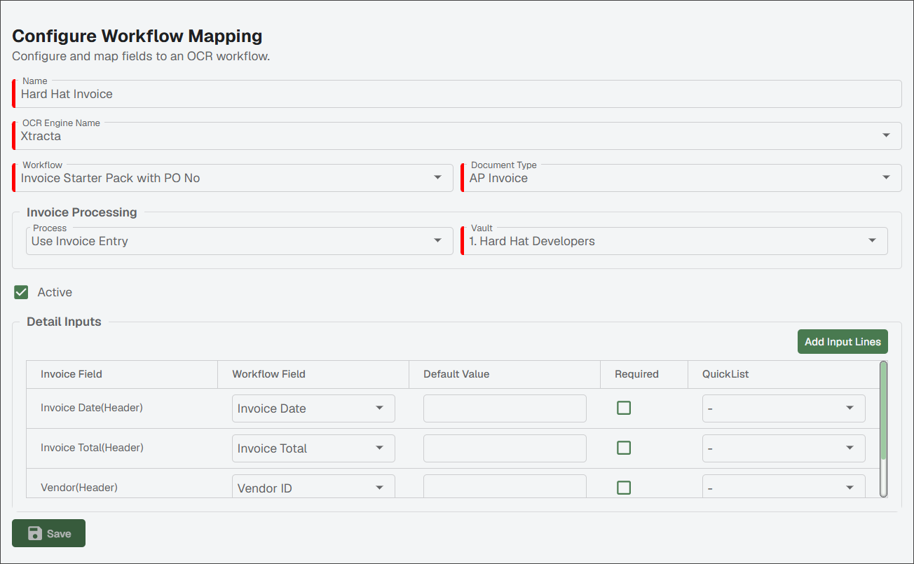Viewport: 914px width, 564px height.
Task: Check Required for Vendor row
Action: (x=624, y=488)
